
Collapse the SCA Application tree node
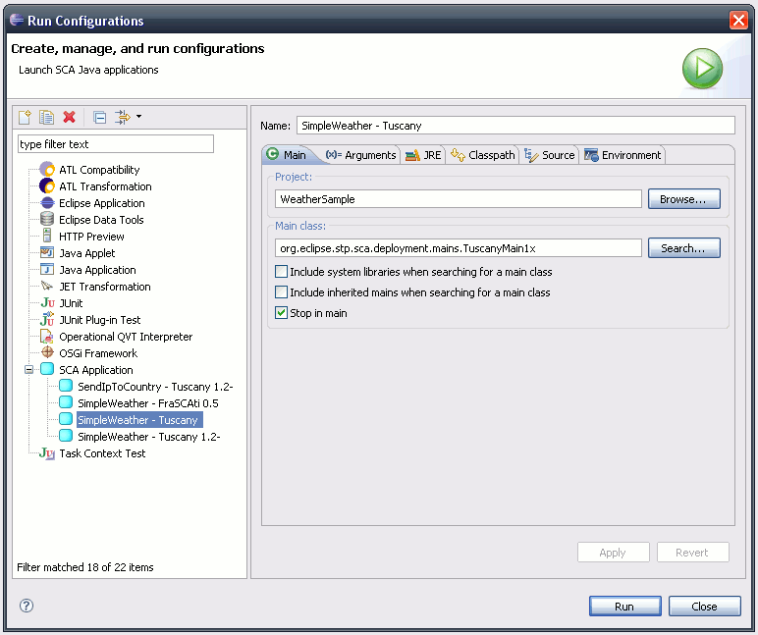(29, 370)
